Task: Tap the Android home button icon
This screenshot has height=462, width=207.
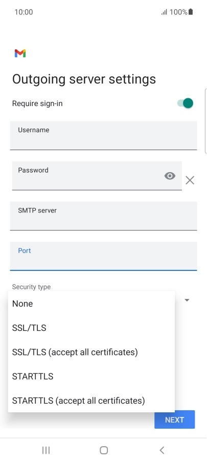Action: pyautogui.click(x=104, y=450)
